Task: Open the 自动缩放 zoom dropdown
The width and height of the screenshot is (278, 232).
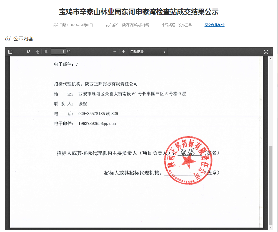Action: (148, 52)
